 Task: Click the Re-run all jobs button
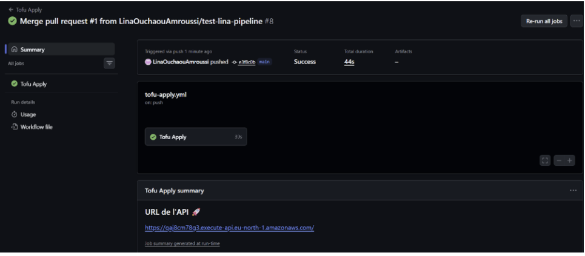[544, 21]
